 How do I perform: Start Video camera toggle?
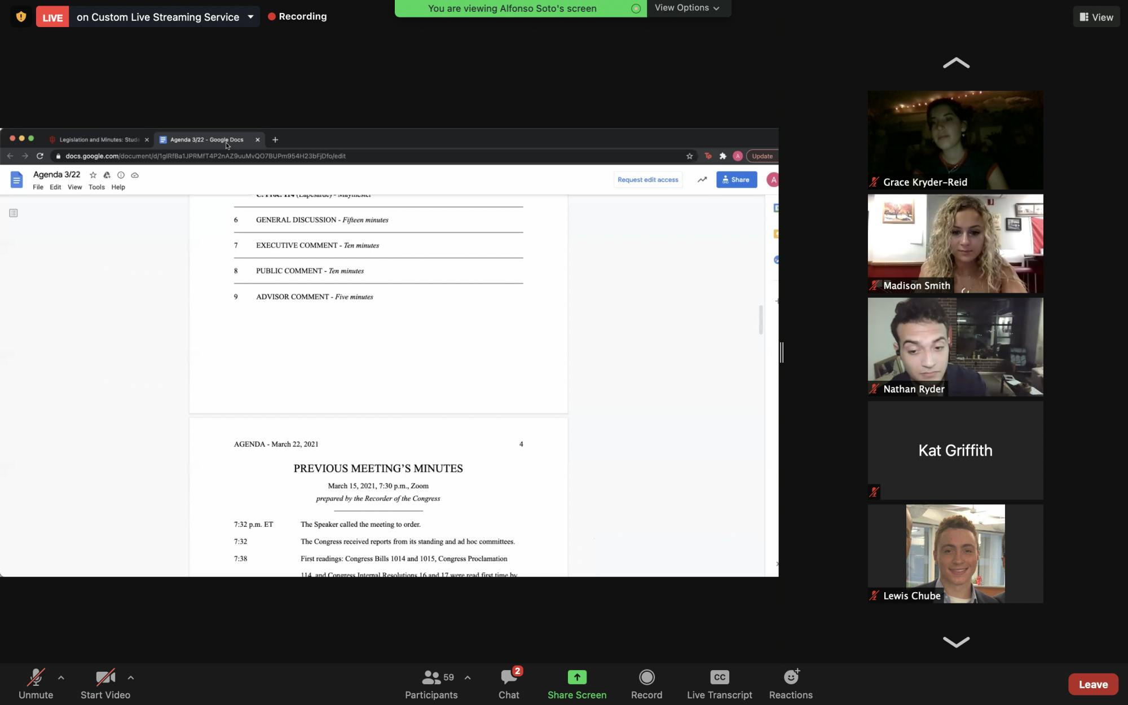coord(105,684)
